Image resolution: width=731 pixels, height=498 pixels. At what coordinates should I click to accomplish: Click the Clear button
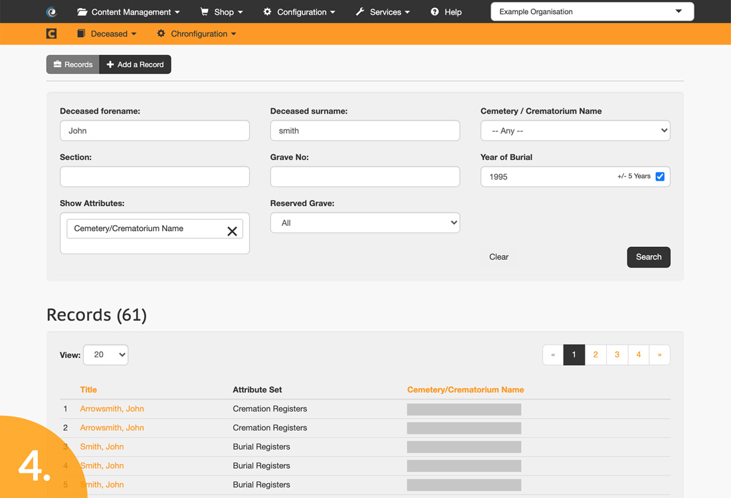coord(499,257)
